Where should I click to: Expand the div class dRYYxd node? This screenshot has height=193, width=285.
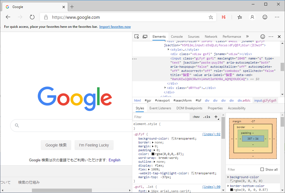tap(165, 88)
